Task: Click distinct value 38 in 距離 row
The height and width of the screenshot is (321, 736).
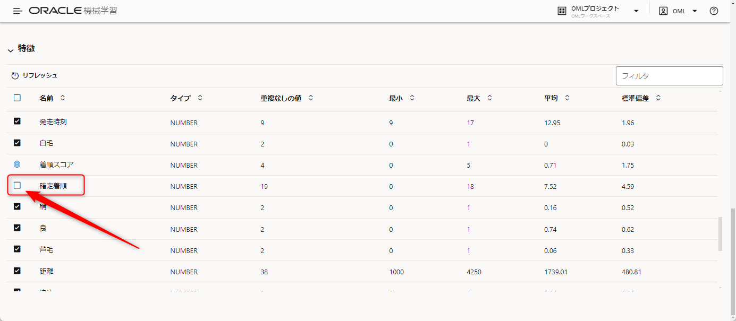Action: (264, 272)
